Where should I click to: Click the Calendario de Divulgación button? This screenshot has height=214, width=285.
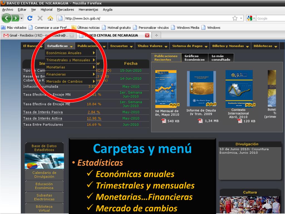[44, 174]
